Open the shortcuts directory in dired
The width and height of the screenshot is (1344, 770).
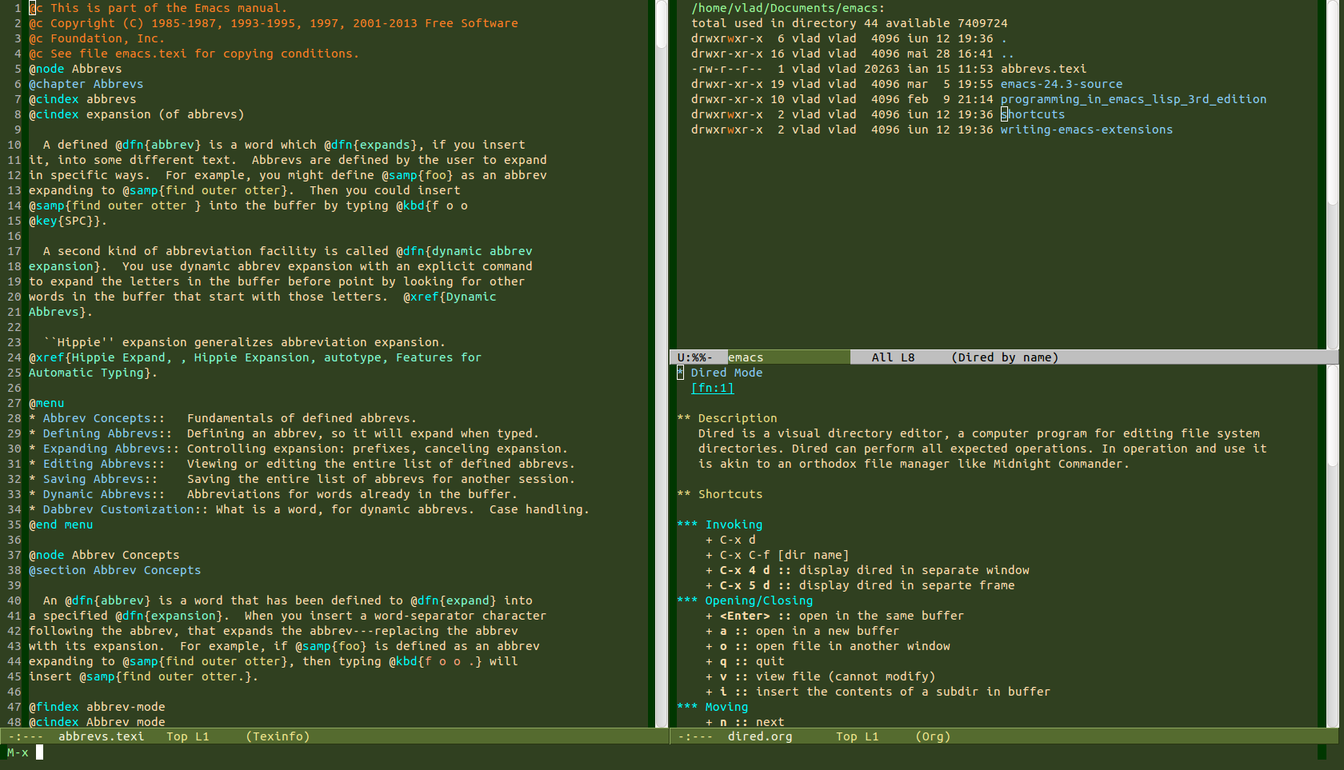(x=1033, y=114)
